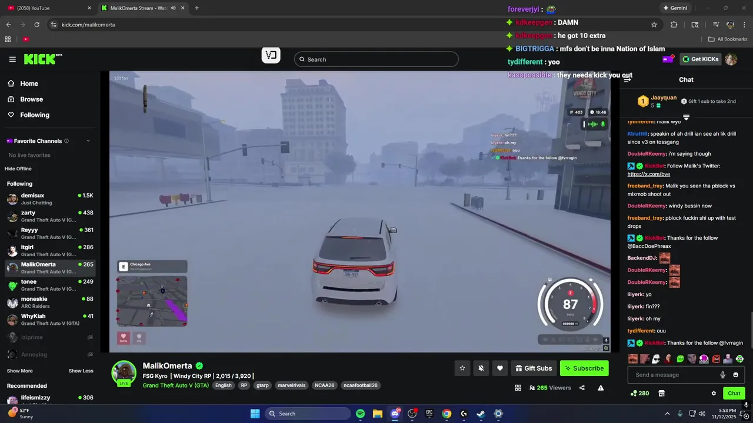Viewport: 753px width, 423px height.
Task: Open moneskie's channel from Following
Action: 50,303
